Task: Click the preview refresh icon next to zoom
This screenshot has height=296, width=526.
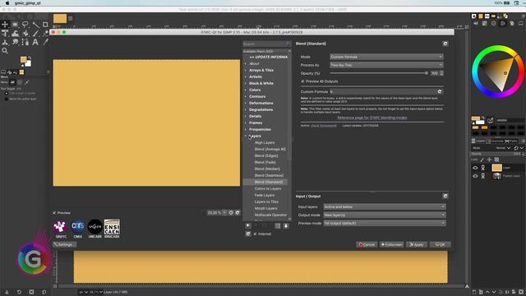Action: pyautogui.click(x=238, y=213)
